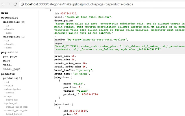Select id under categories[0]
The height and width of the screenshot is (116, 185).
(x=8, y=26)
